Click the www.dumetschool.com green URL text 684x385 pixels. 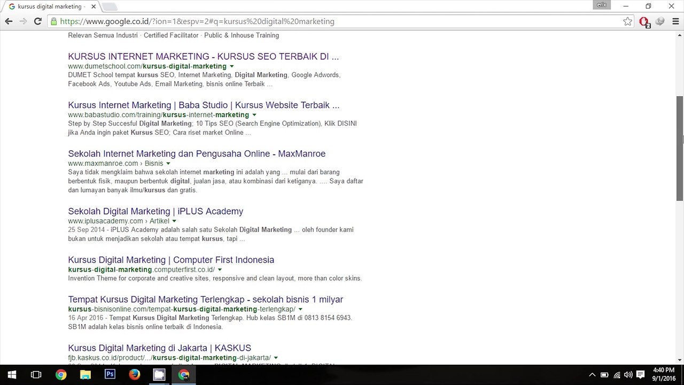click(147, 66)
